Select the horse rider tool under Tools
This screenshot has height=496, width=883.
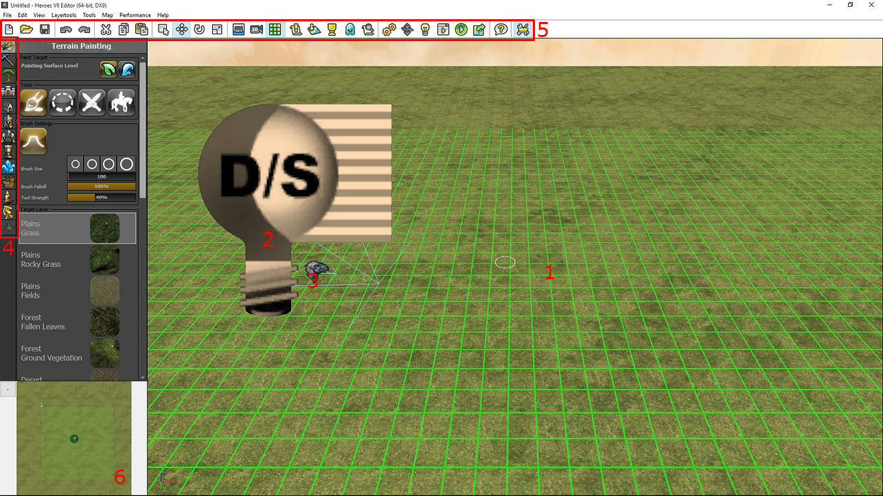(x=122, y=102)
